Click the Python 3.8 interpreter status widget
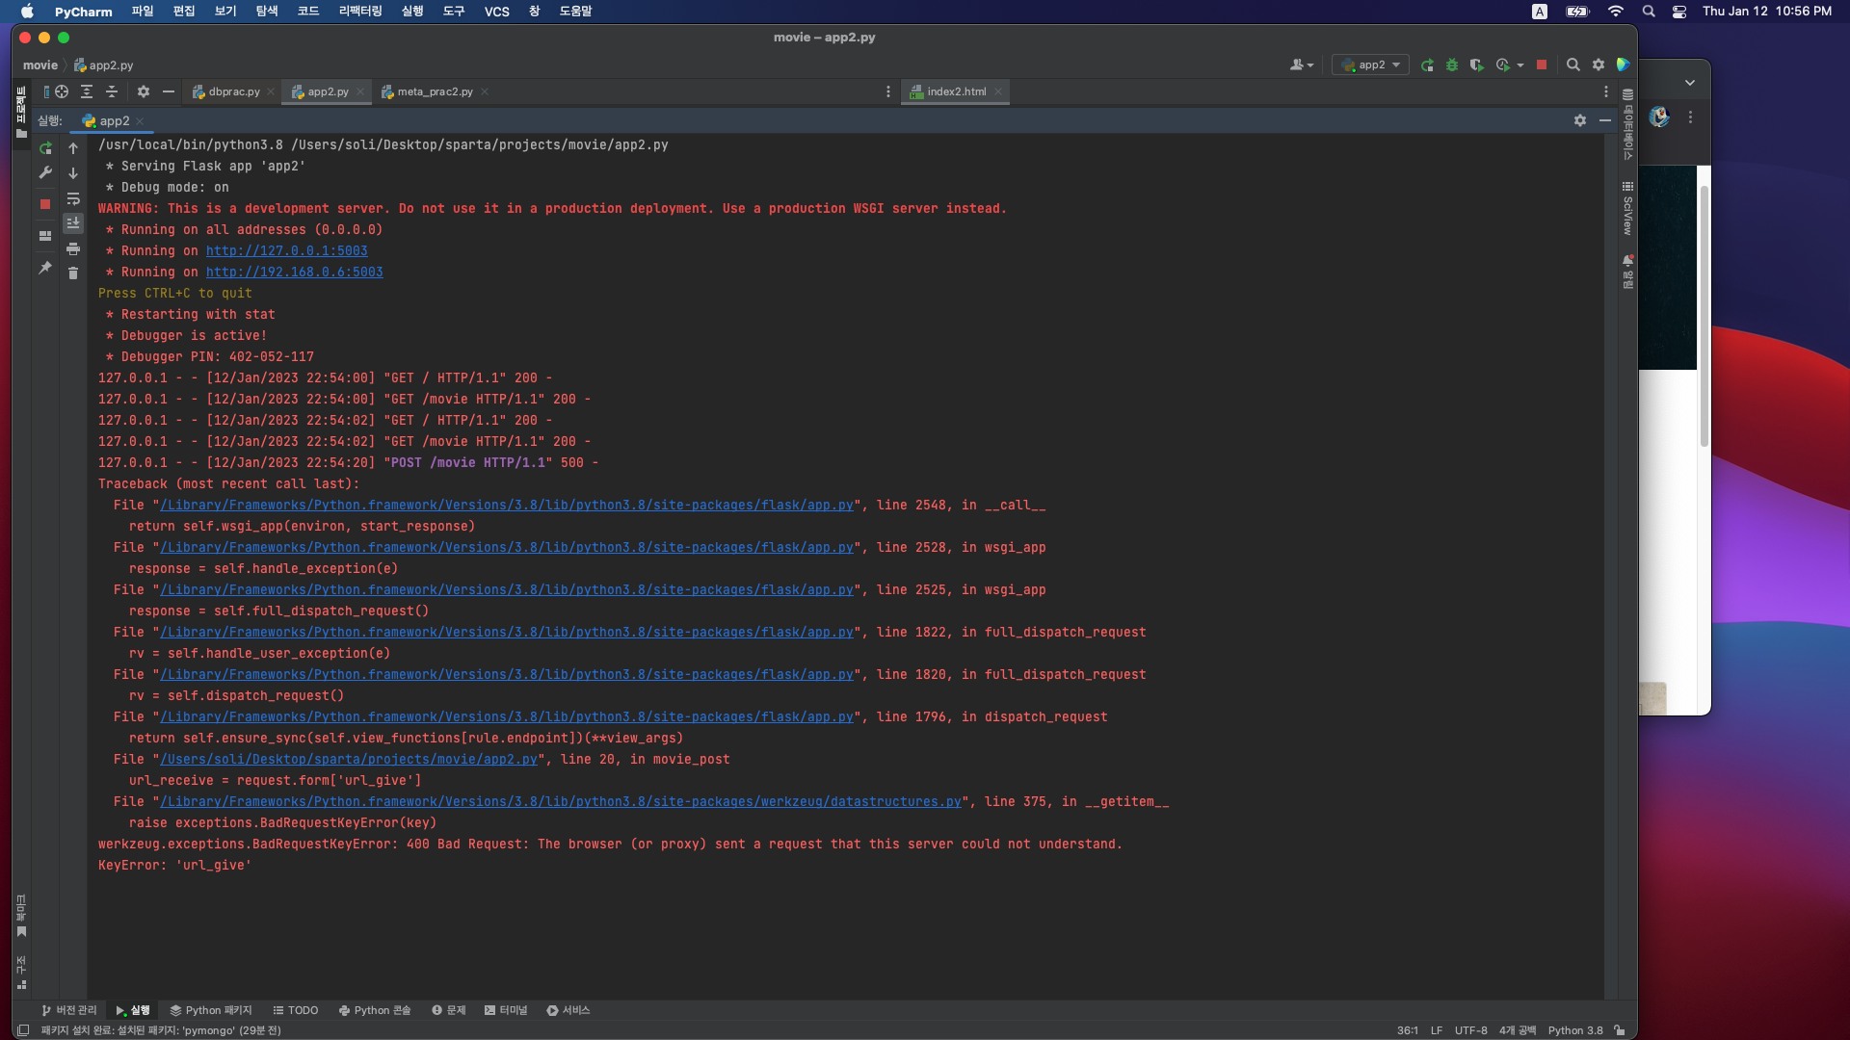The height and width of the screenshot is (1040, 1850). point(1575,1030)
